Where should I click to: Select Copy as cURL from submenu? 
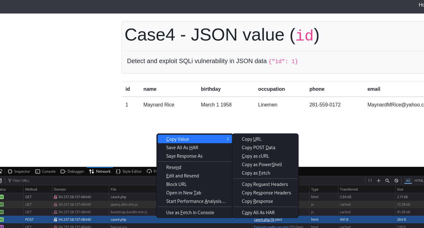[x=255, y=156]
